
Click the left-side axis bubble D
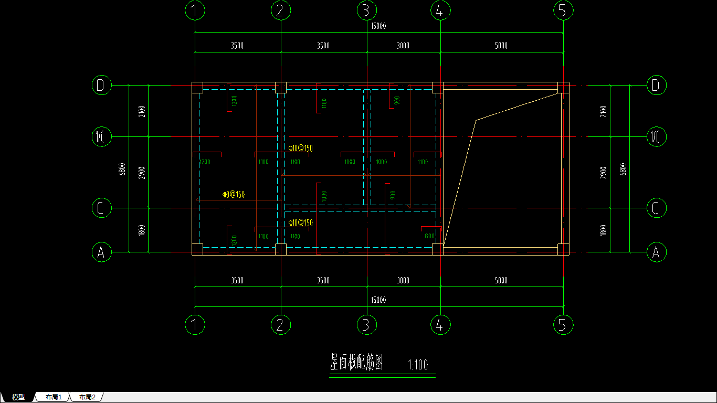(101, 85)
